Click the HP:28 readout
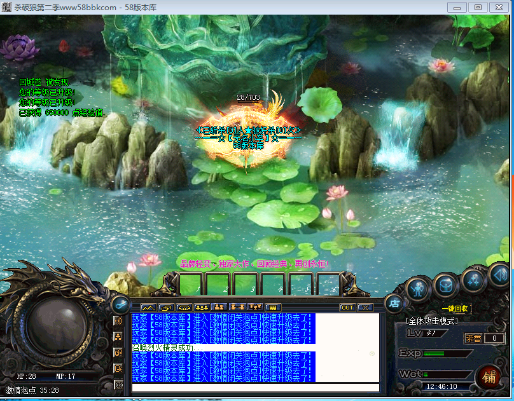Image resolution: width=514 pixels, height=401 pixels. tap(26, 376)
